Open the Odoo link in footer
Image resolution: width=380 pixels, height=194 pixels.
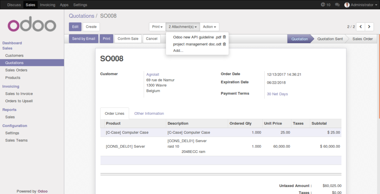point(42,191)
